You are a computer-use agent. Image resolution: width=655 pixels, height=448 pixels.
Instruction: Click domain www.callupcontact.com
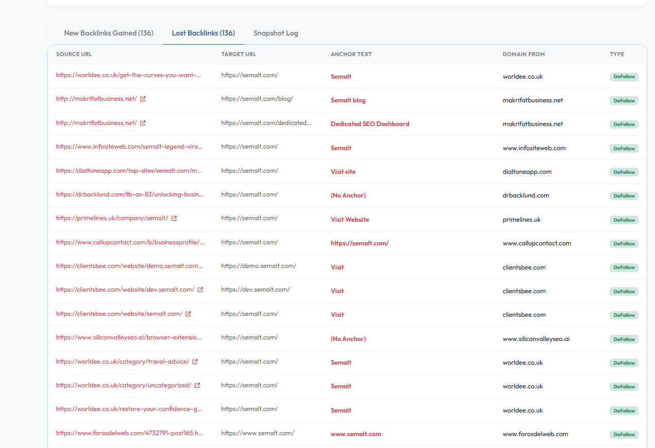click(x=537, y=243)
